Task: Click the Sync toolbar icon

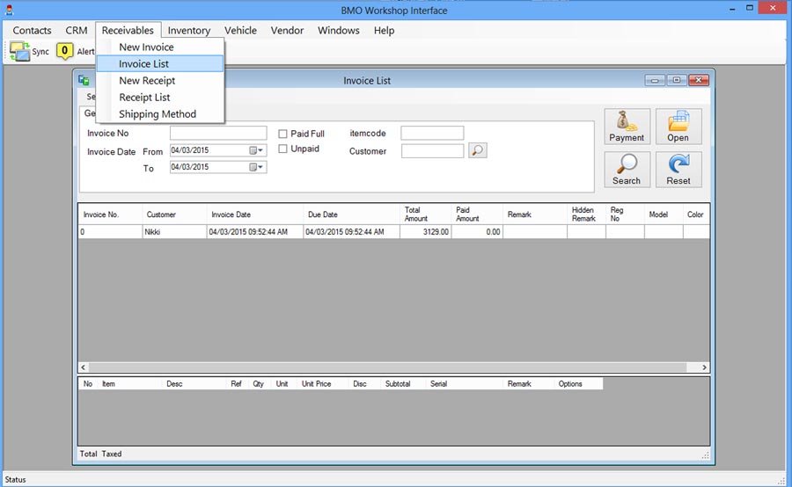Action: tap(19, 51)
